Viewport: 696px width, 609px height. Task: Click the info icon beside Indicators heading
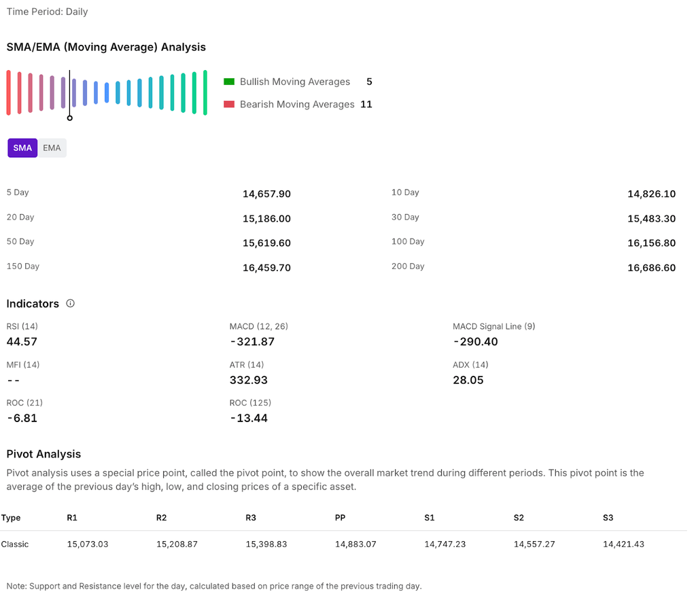pos(70,304)
